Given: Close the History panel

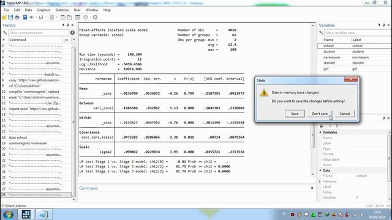Looking at the screenshot, I should pos(72,25).
